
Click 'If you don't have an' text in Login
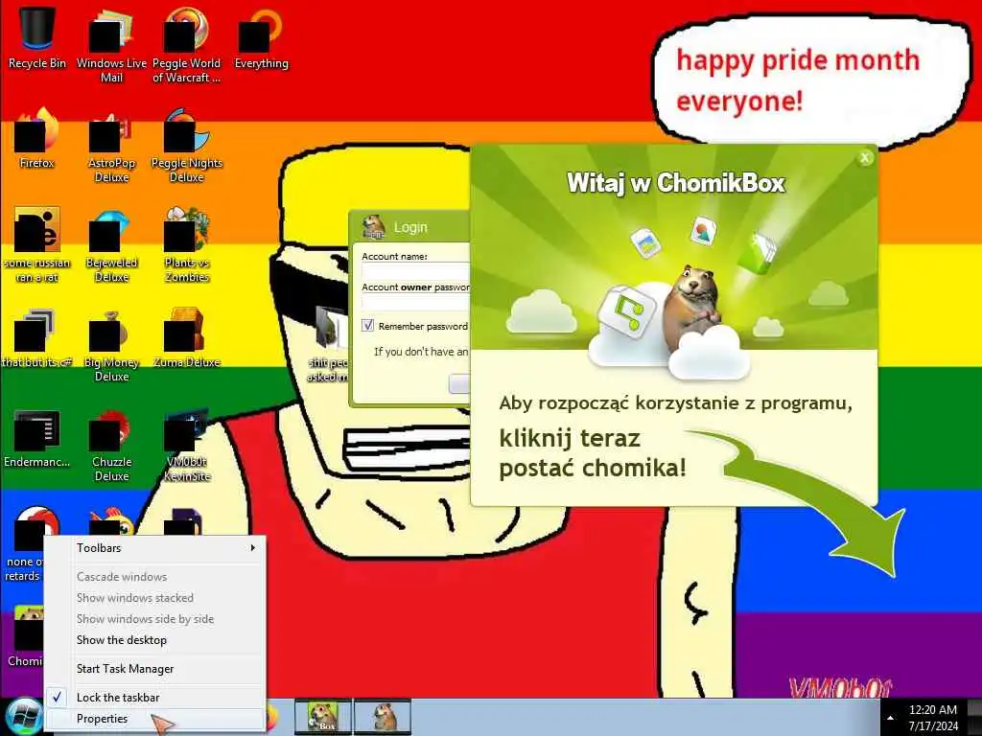(421, 352)
